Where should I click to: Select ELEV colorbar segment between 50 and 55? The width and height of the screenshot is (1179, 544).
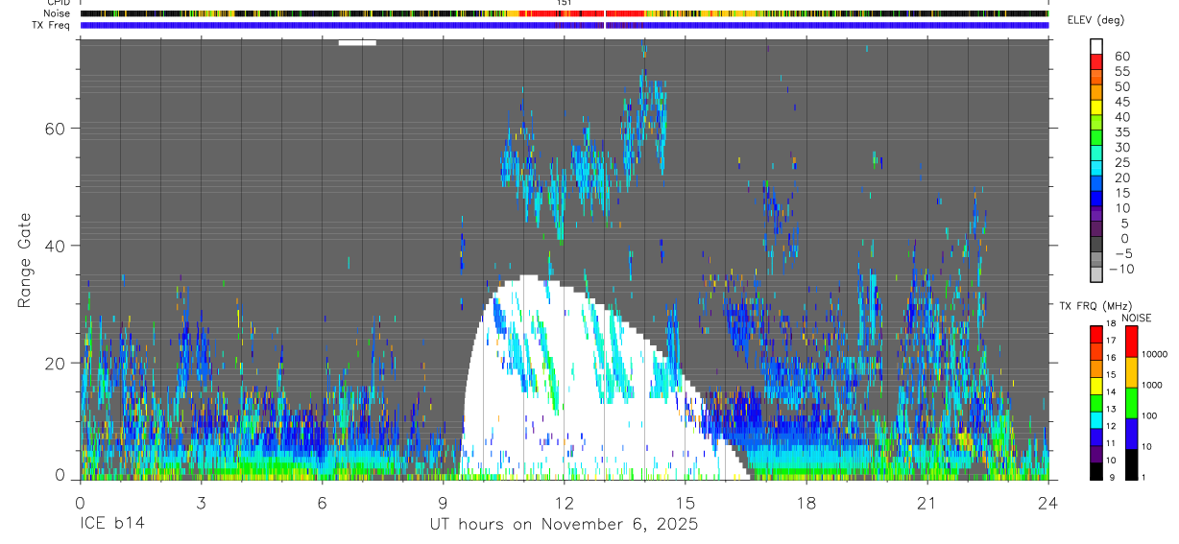tap(1097, 79)
